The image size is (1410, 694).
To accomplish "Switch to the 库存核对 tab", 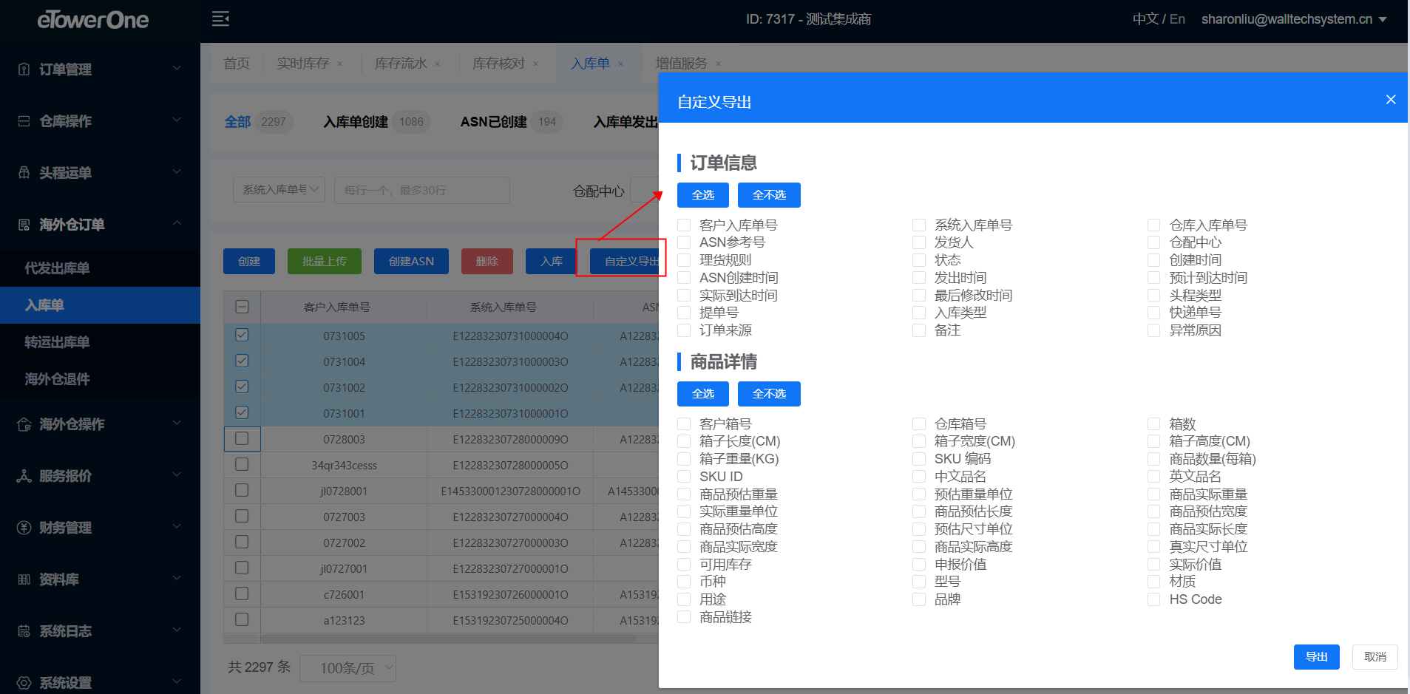I will click(498, 64).
